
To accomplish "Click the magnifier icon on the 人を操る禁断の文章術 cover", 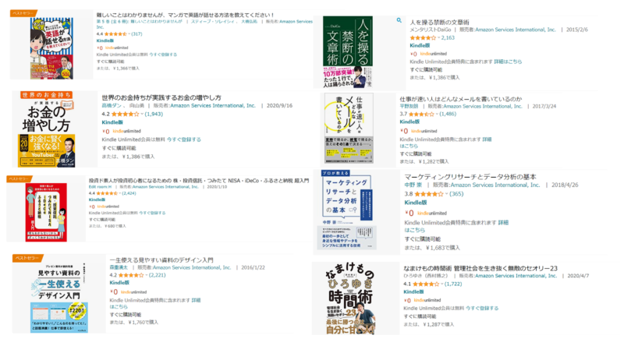I will pos(399,20).
